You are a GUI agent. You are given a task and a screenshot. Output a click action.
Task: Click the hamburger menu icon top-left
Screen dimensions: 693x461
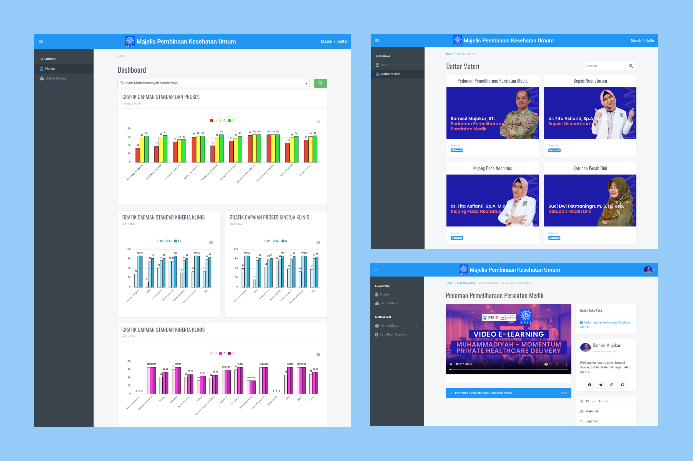41,41
